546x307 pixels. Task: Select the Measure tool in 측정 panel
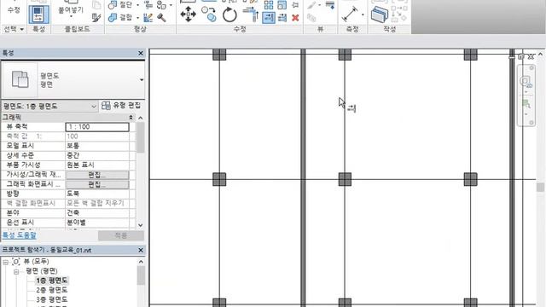pyautogui.click(x=350, y=14)
